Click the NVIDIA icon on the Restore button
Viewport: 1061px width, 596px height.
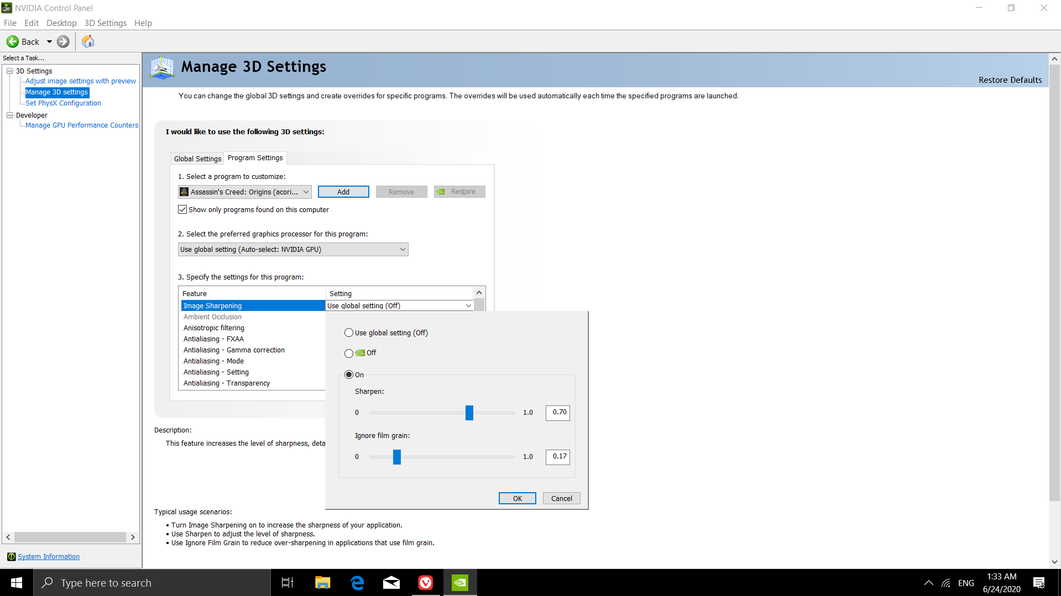[441, 191]
